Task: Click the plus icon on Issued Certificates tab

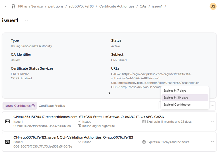Action: coord(33,106)
